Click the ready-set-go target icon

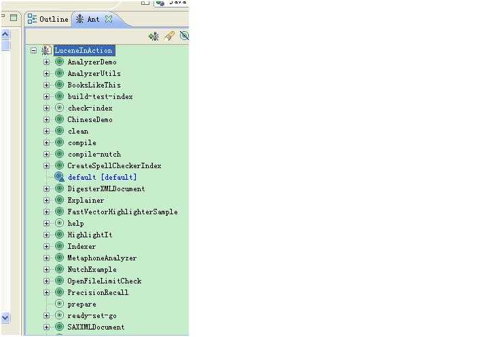click(59, 315)
